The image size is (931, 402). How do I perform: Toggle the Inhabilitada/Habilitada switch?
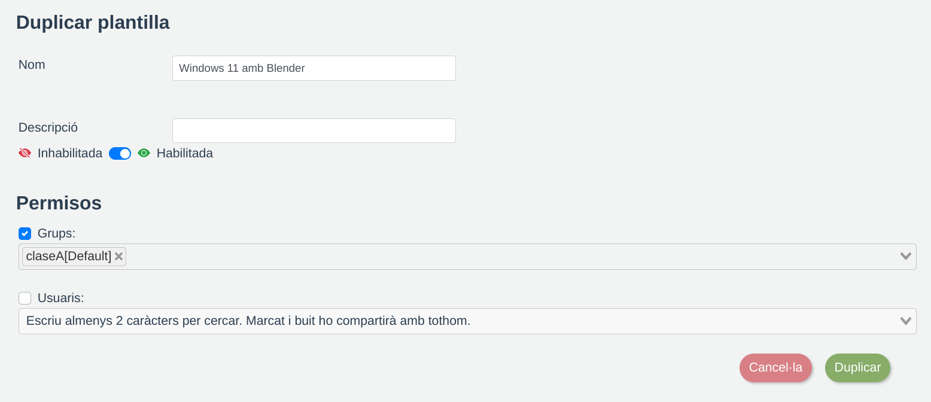120,154
